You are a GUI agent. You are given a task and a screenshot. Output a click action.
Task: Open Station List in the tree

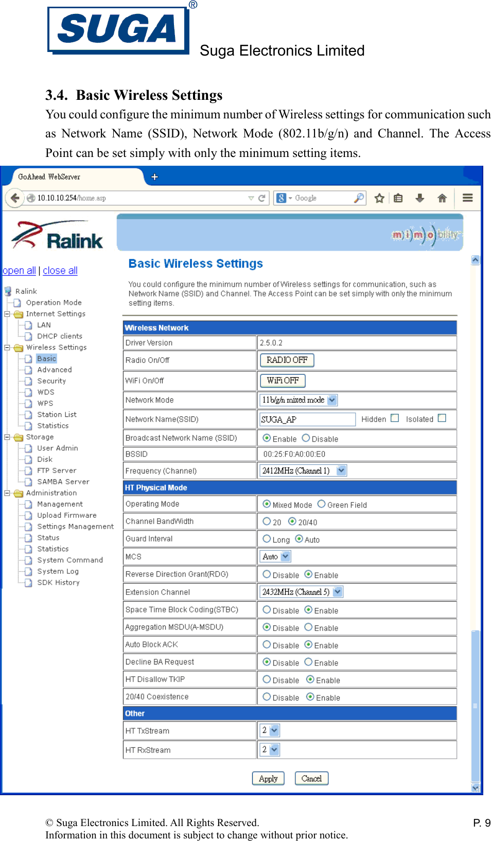pos(57,415)
